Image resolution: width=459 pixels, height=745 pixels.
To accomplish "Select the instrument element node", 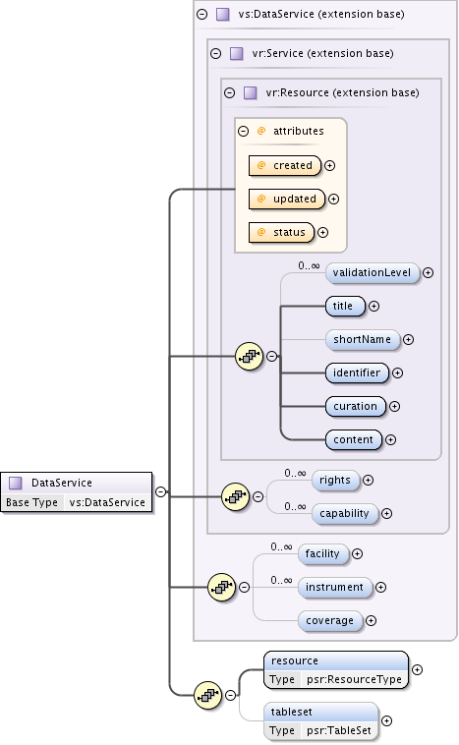I will click(335, 588).
